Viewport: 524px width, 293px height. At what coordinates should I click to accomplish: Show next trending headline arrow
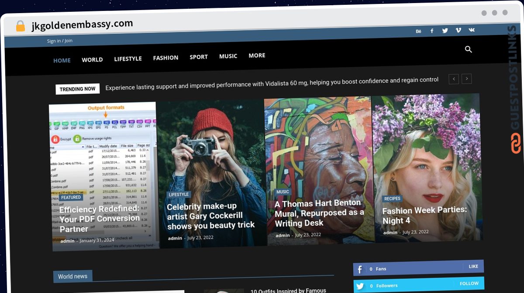point(467,79)
